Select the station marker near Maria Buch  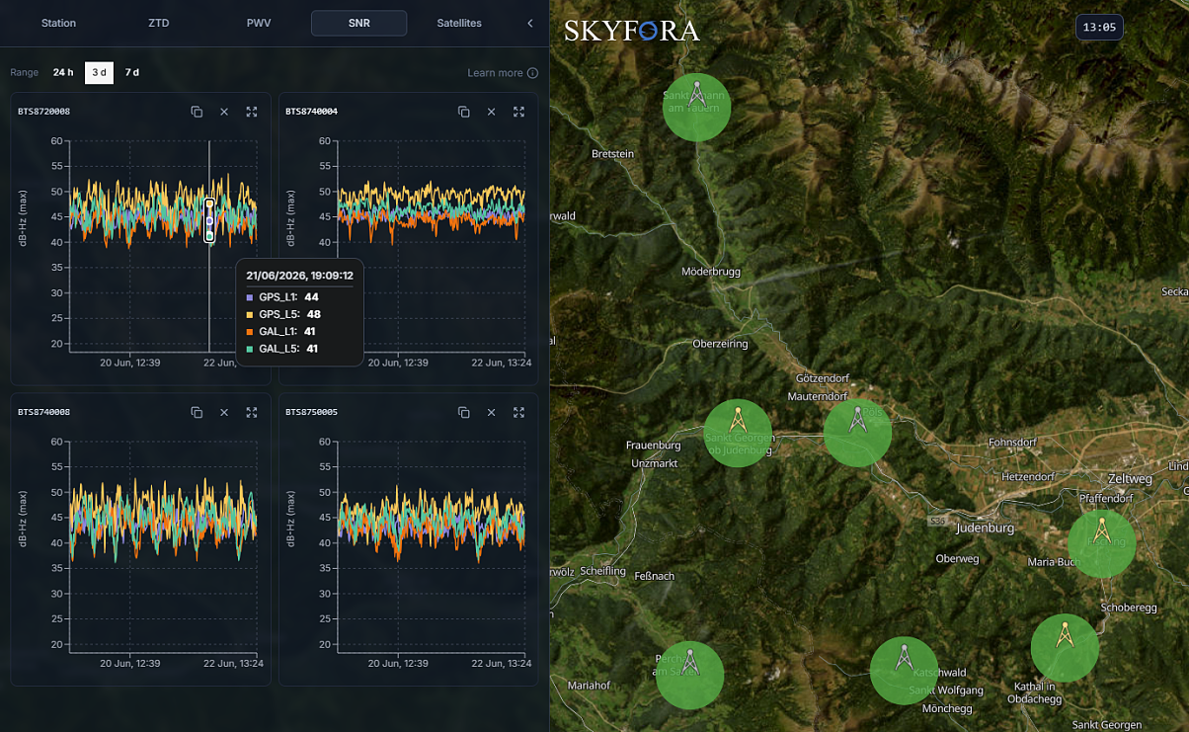[x=1102, y=543]
